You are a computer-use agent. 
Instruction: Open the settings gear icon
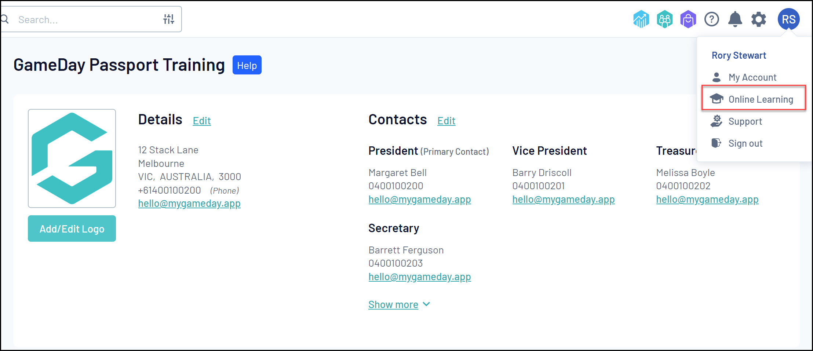tap(758, 19)
